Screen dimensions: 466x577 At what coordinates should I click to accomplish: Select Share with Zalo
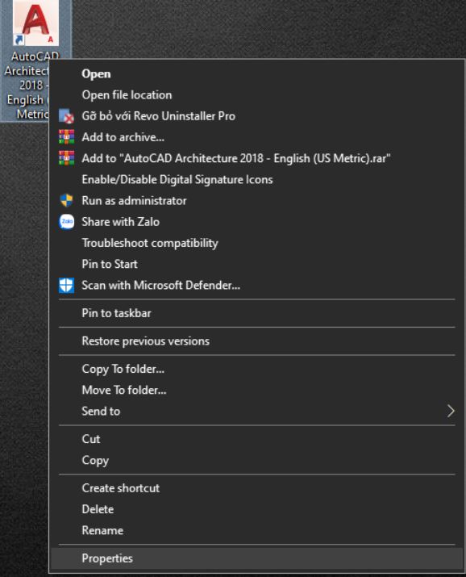[x=256, y=222]
